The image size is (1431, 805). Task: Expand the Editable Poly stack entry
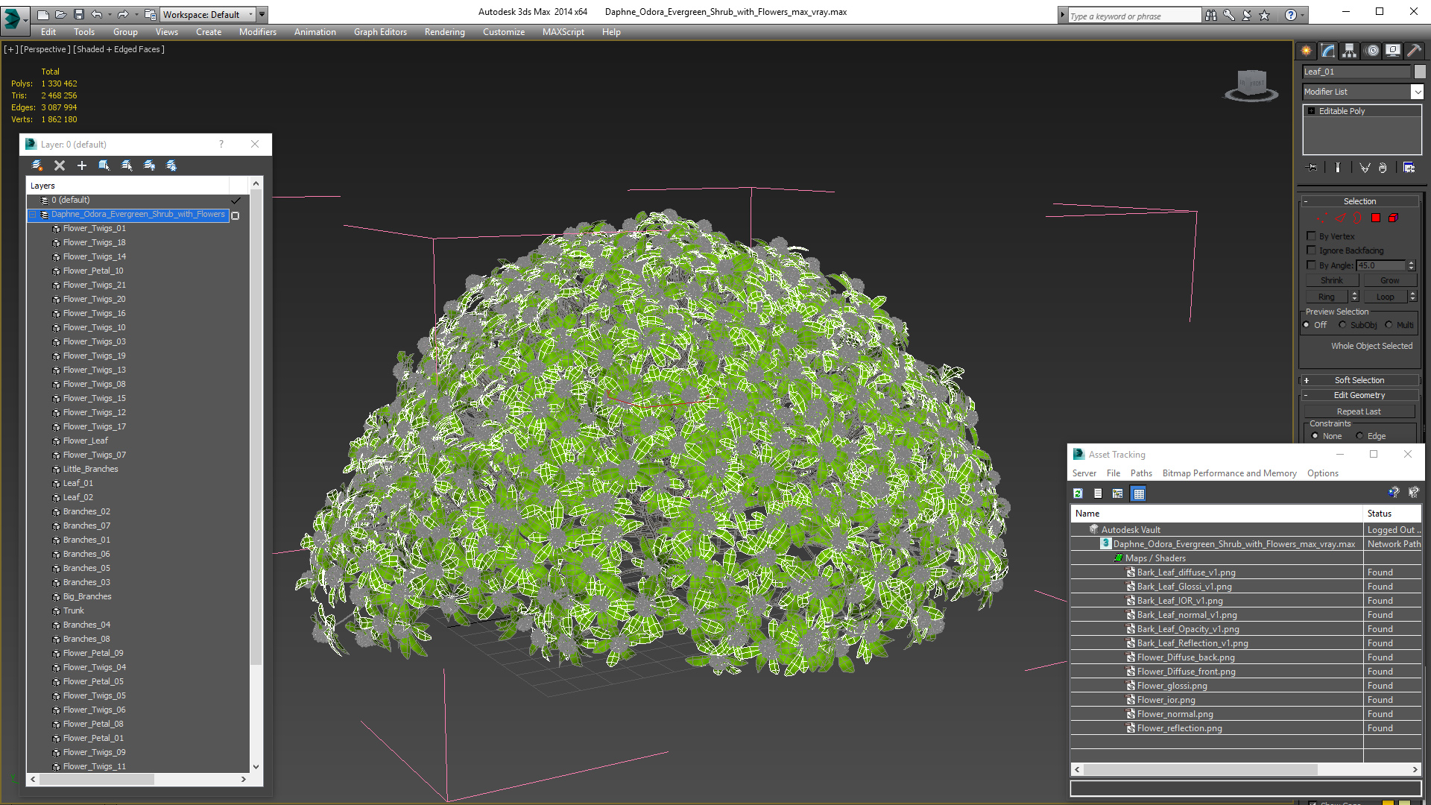pyautogui.click(x=1311, y=111)
